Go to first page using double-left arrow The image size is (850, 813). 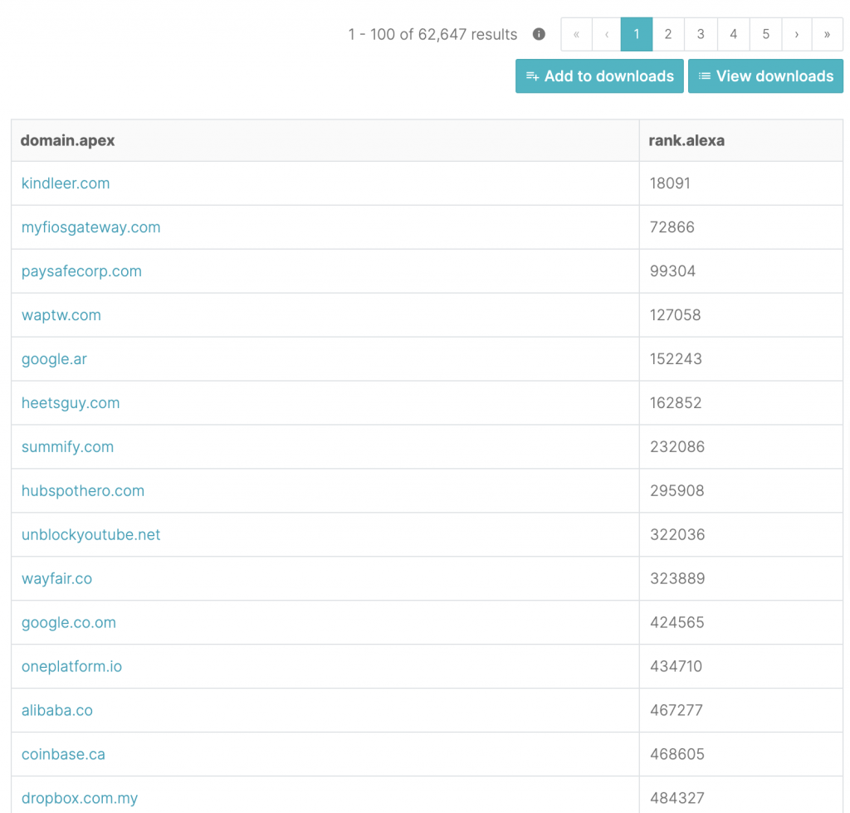tap(577, 34)
